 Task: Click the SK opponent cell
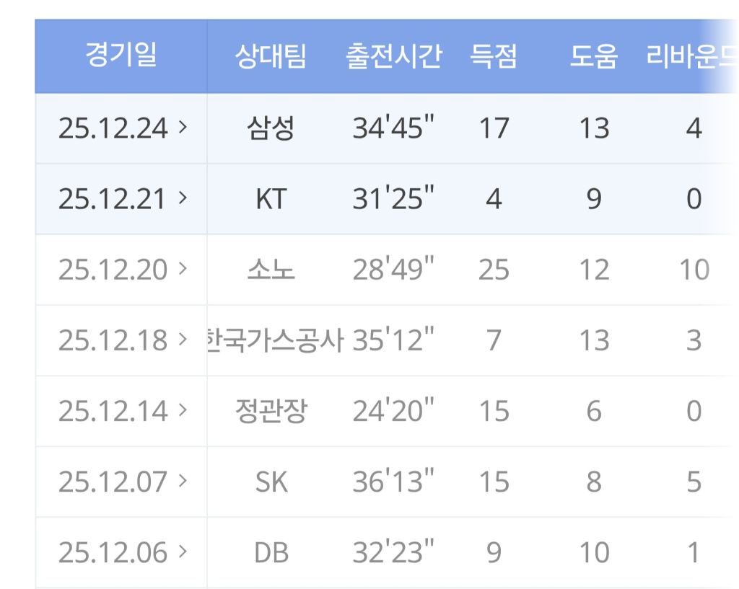271,482
